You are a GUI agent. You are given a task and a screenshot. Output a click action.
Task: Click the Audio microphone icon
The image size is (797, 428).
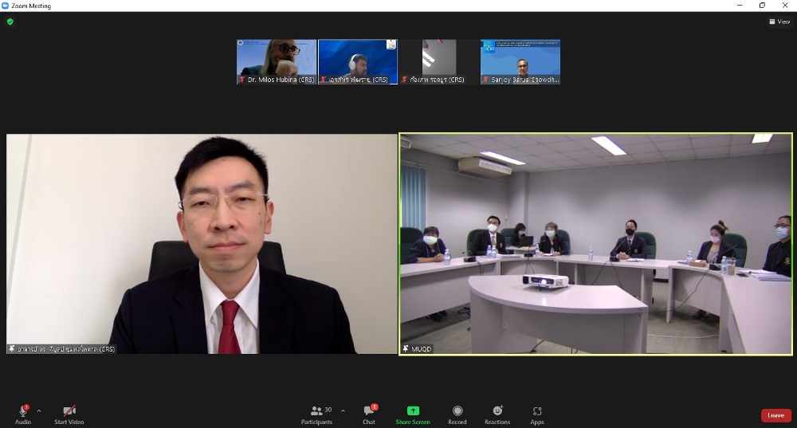click(x=22, y=410)
